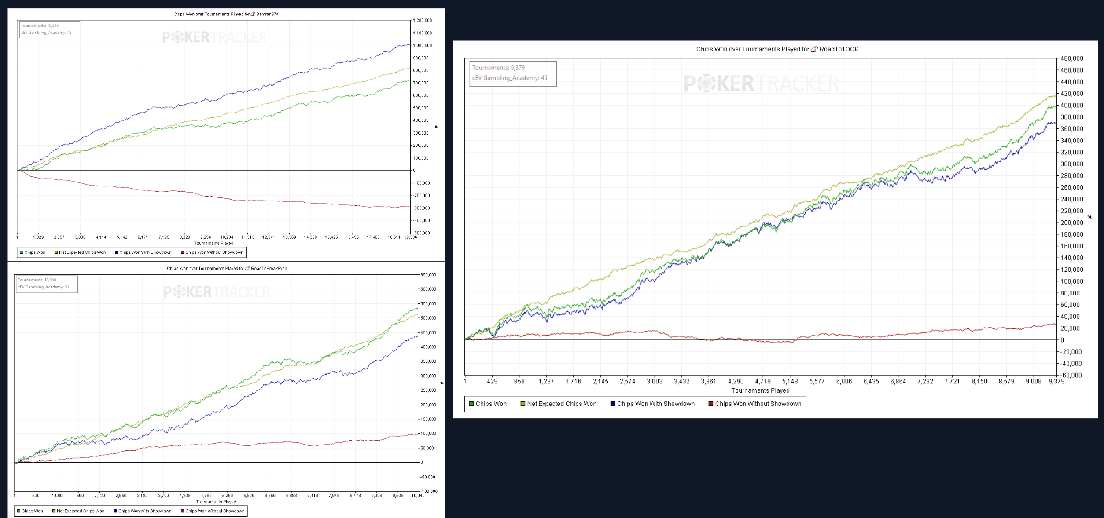Click the player icon beside RoadTo100K title
This screenshot has height=518, width=1104.
(814, 49)
